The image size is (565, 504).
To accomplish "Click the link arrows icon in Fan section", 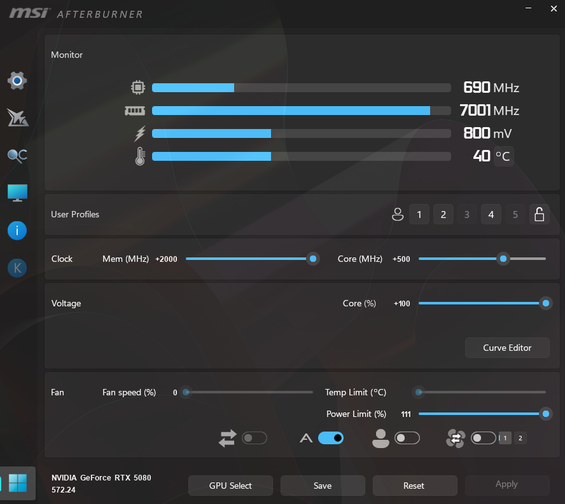I will pyautogui.click(x=227, y=438).
